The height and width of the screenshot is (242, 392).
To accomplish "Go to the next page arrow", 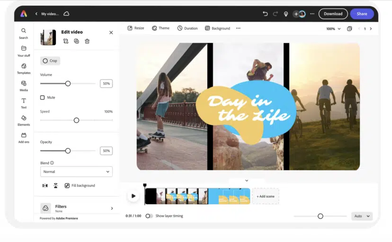I will coord(371,29).
